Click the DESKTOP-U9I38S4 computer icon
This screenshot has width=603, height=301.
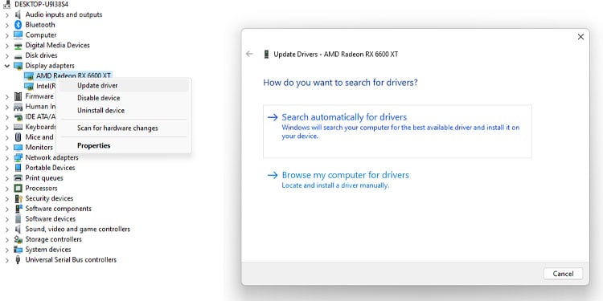click(7, 4)
